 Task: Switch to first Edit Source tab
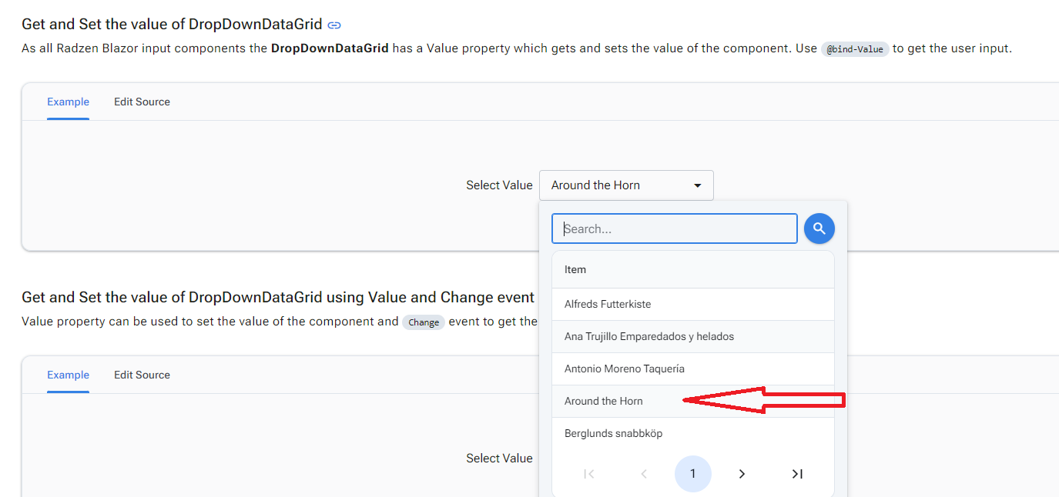(x=142, y=102)
